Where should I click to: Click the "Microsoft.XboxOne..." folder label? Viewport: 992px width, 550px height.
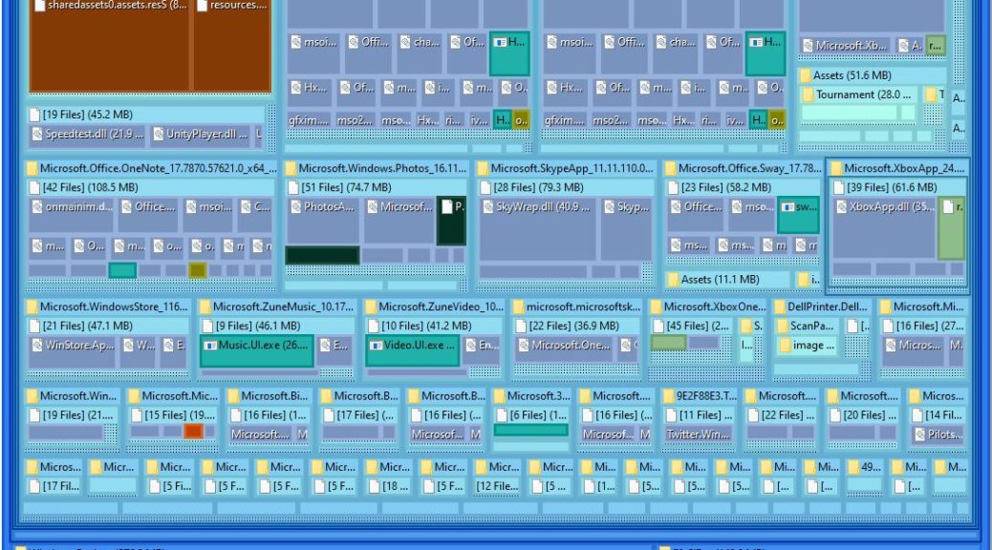point(714,307)
